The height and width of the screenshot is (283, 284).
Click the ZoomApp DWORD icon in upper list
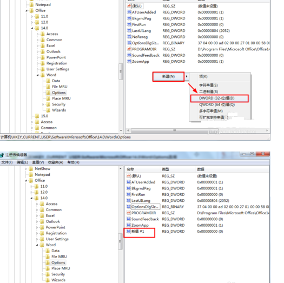(129, 62)
